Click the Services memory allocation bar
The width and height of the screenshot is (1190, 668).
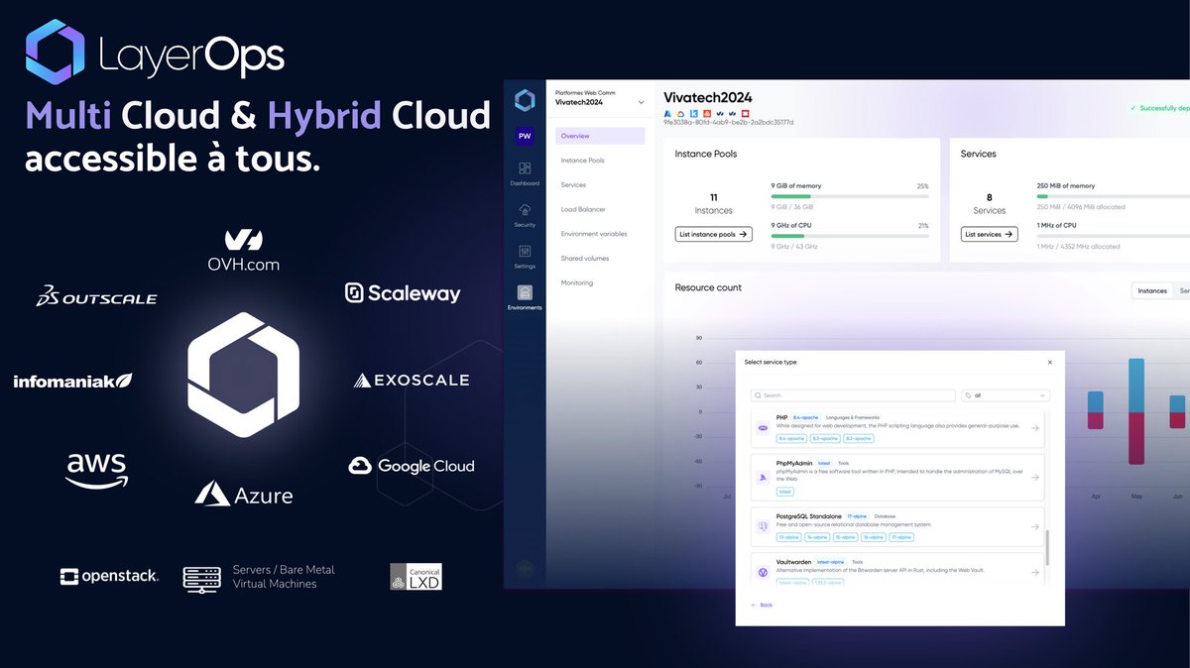point(1113,196)
